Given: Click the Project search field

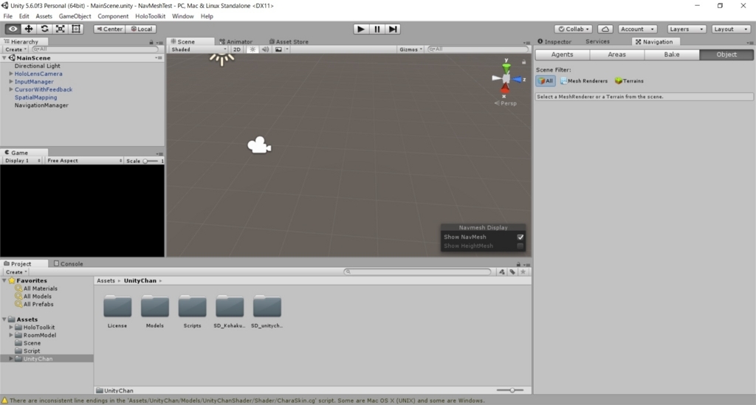Looking at the screenshot, I should click(417, 271).
